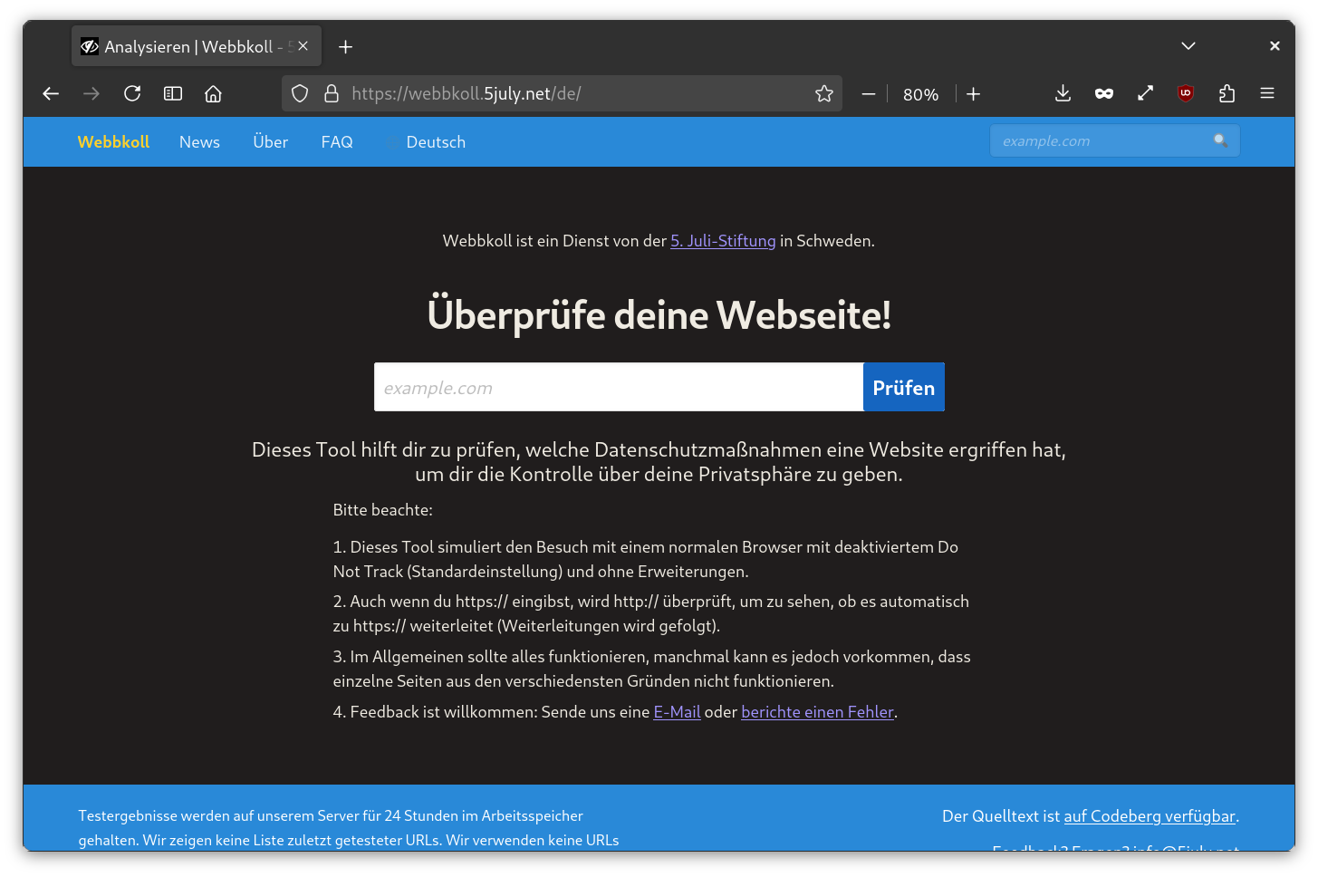Open the extensions puzzle-piece menu
The width and height of the screenshot is (1318, 877).
[1227, 93]
